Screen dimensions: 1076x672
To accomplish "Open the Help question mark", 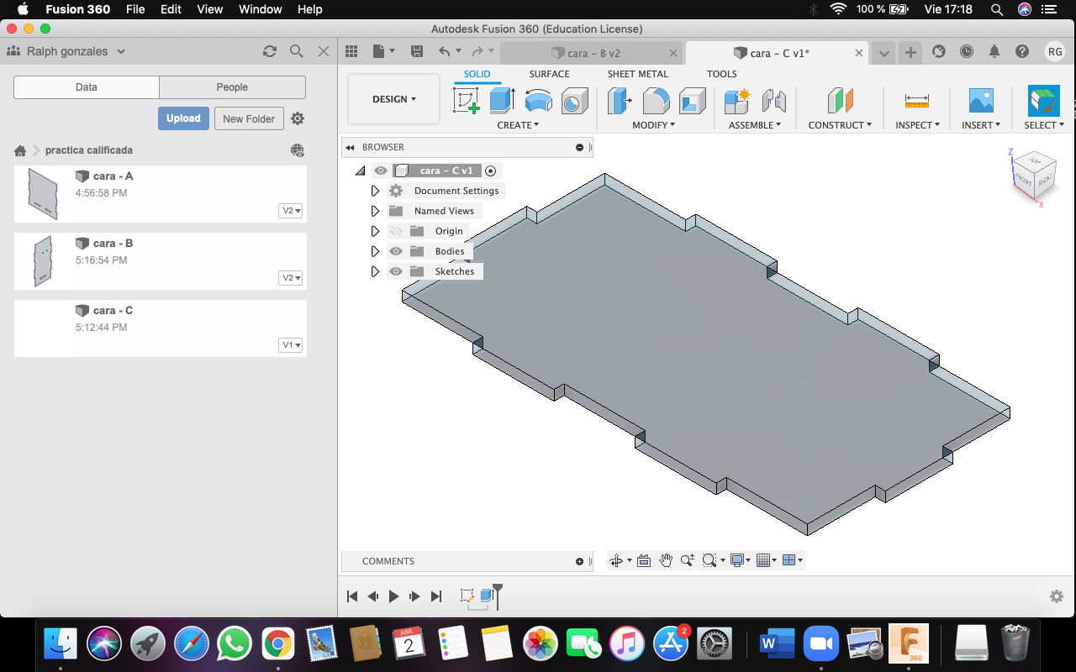I will pos(1022,51).
